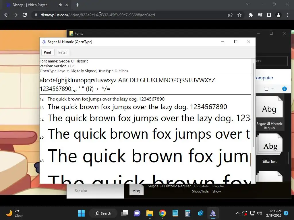View site info via the padlock icon
Viewport: 294px width, 220px height.
coord(36,15)
